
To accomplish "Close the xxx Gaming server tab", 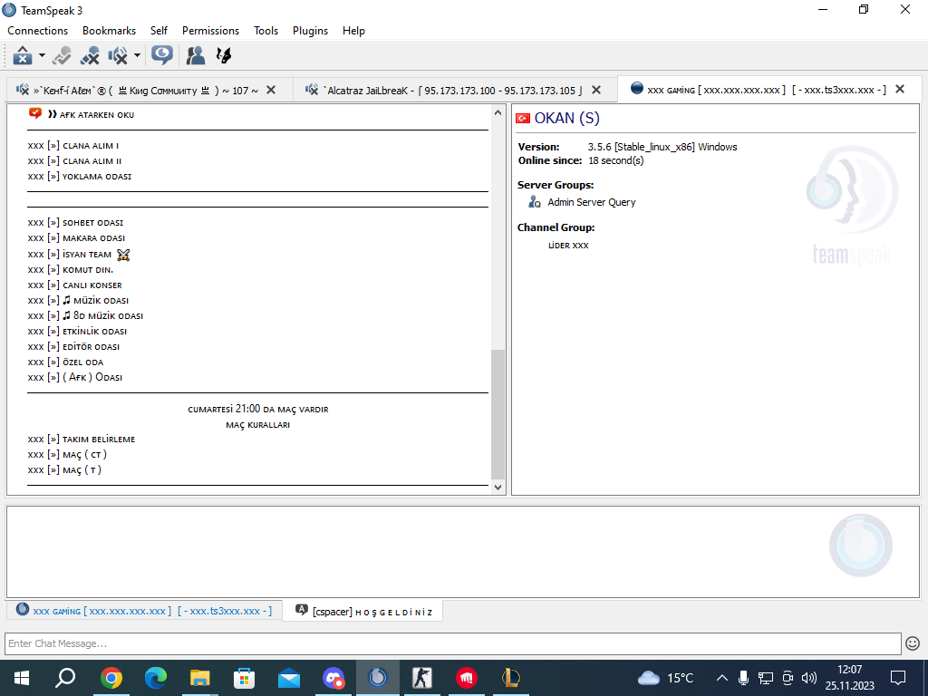I will (900, 89).
